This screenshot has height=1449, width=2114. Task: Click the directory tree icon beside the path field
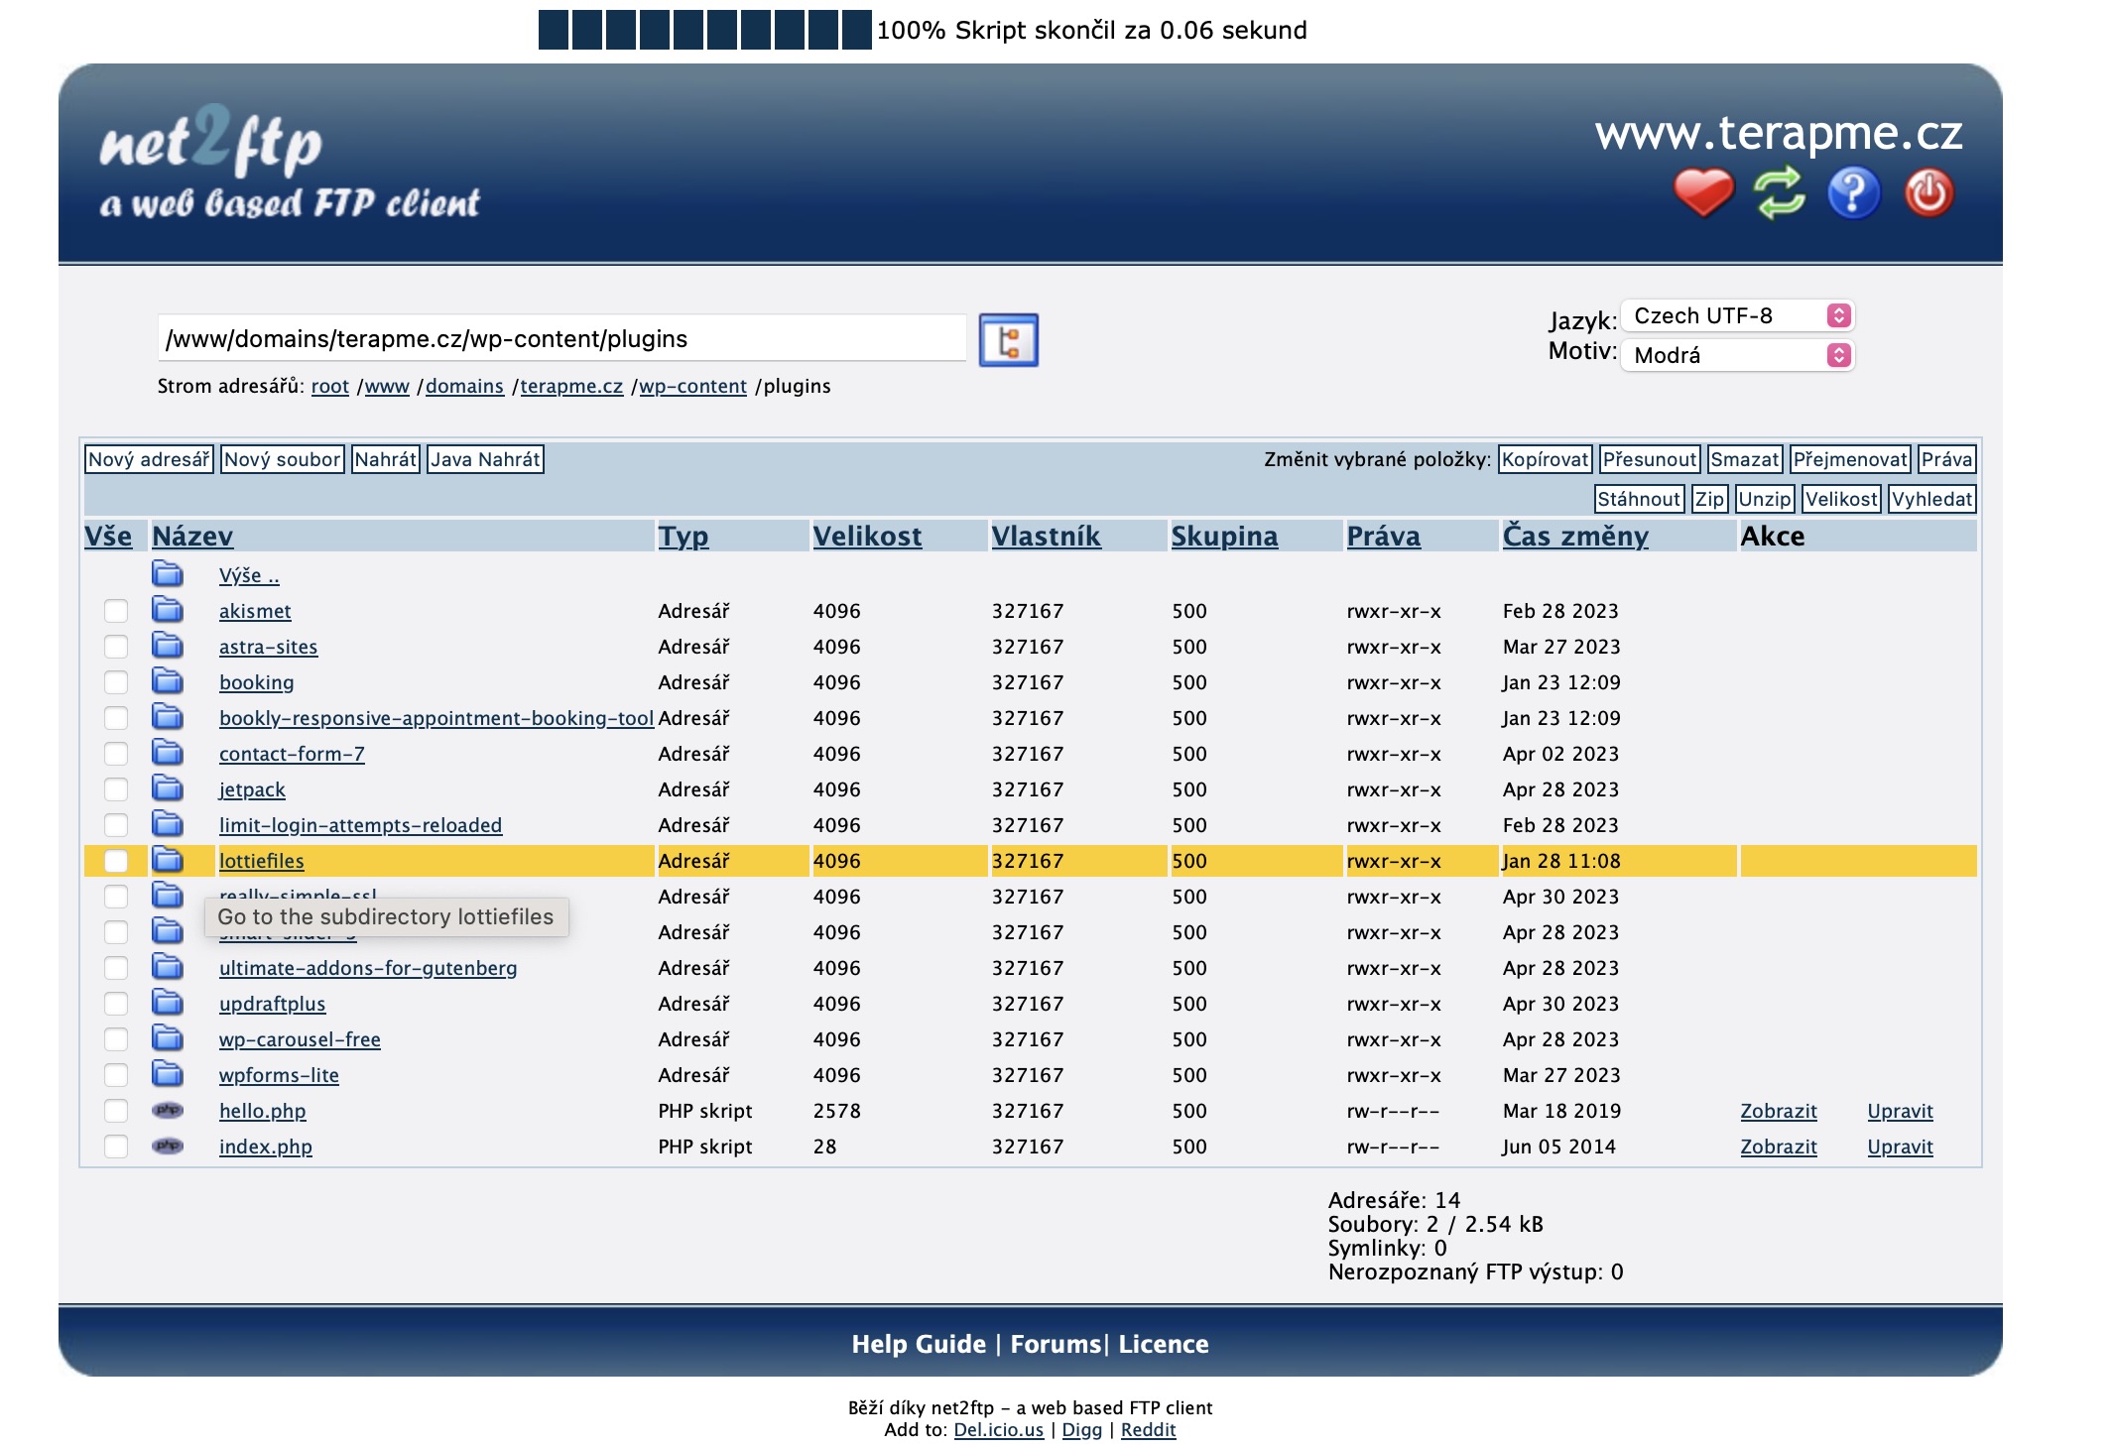coord(1008,340)
